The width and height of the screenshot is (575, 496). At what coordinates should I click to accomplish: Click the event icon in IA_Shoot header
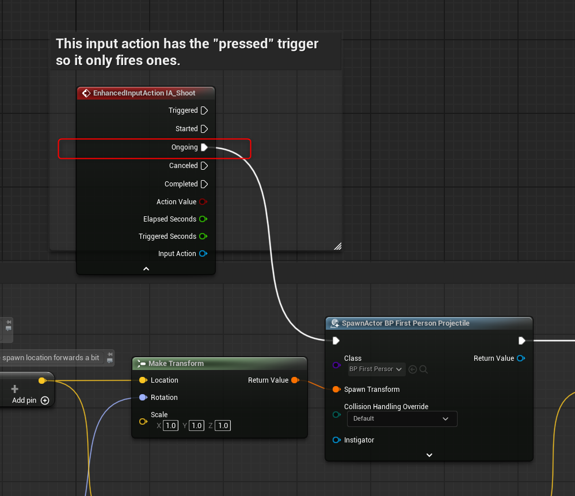[x=86, y=93]
